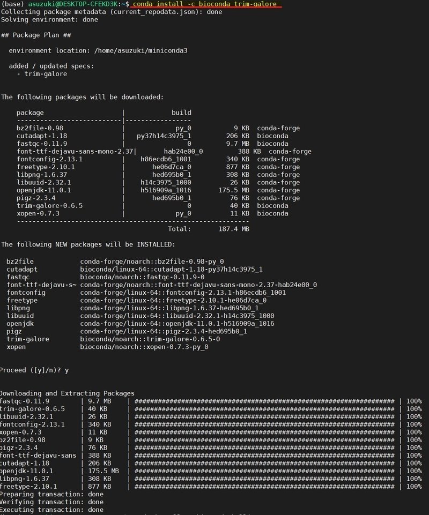Click the progress bar in the 175.5 MB download row

click(267, 471)
